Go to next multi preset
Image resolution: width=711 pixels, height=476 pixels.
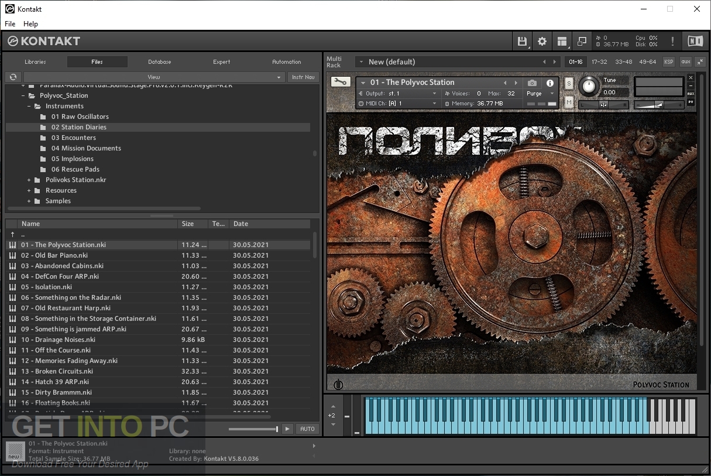(554, 61)
